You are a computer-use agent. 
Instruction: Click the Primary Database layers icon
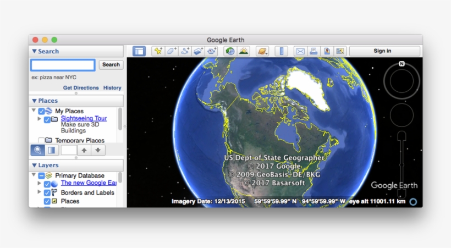pos(48,175)
